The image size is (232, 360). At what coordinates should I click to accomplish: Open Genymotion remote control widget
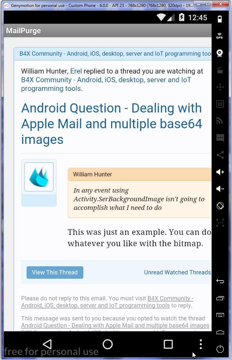point(220,87)
